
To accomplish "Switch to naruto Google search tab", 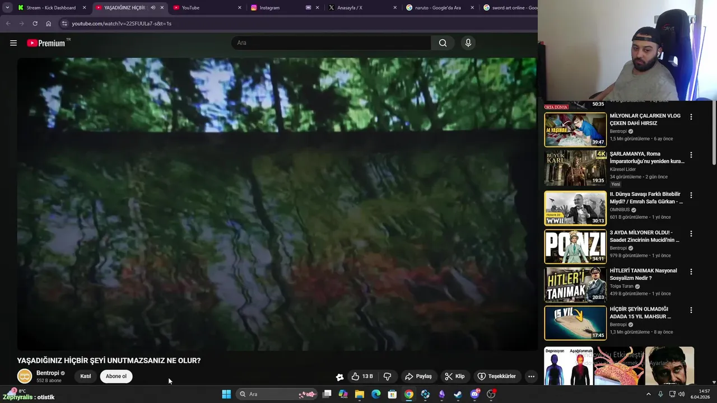I will point(440,8).
